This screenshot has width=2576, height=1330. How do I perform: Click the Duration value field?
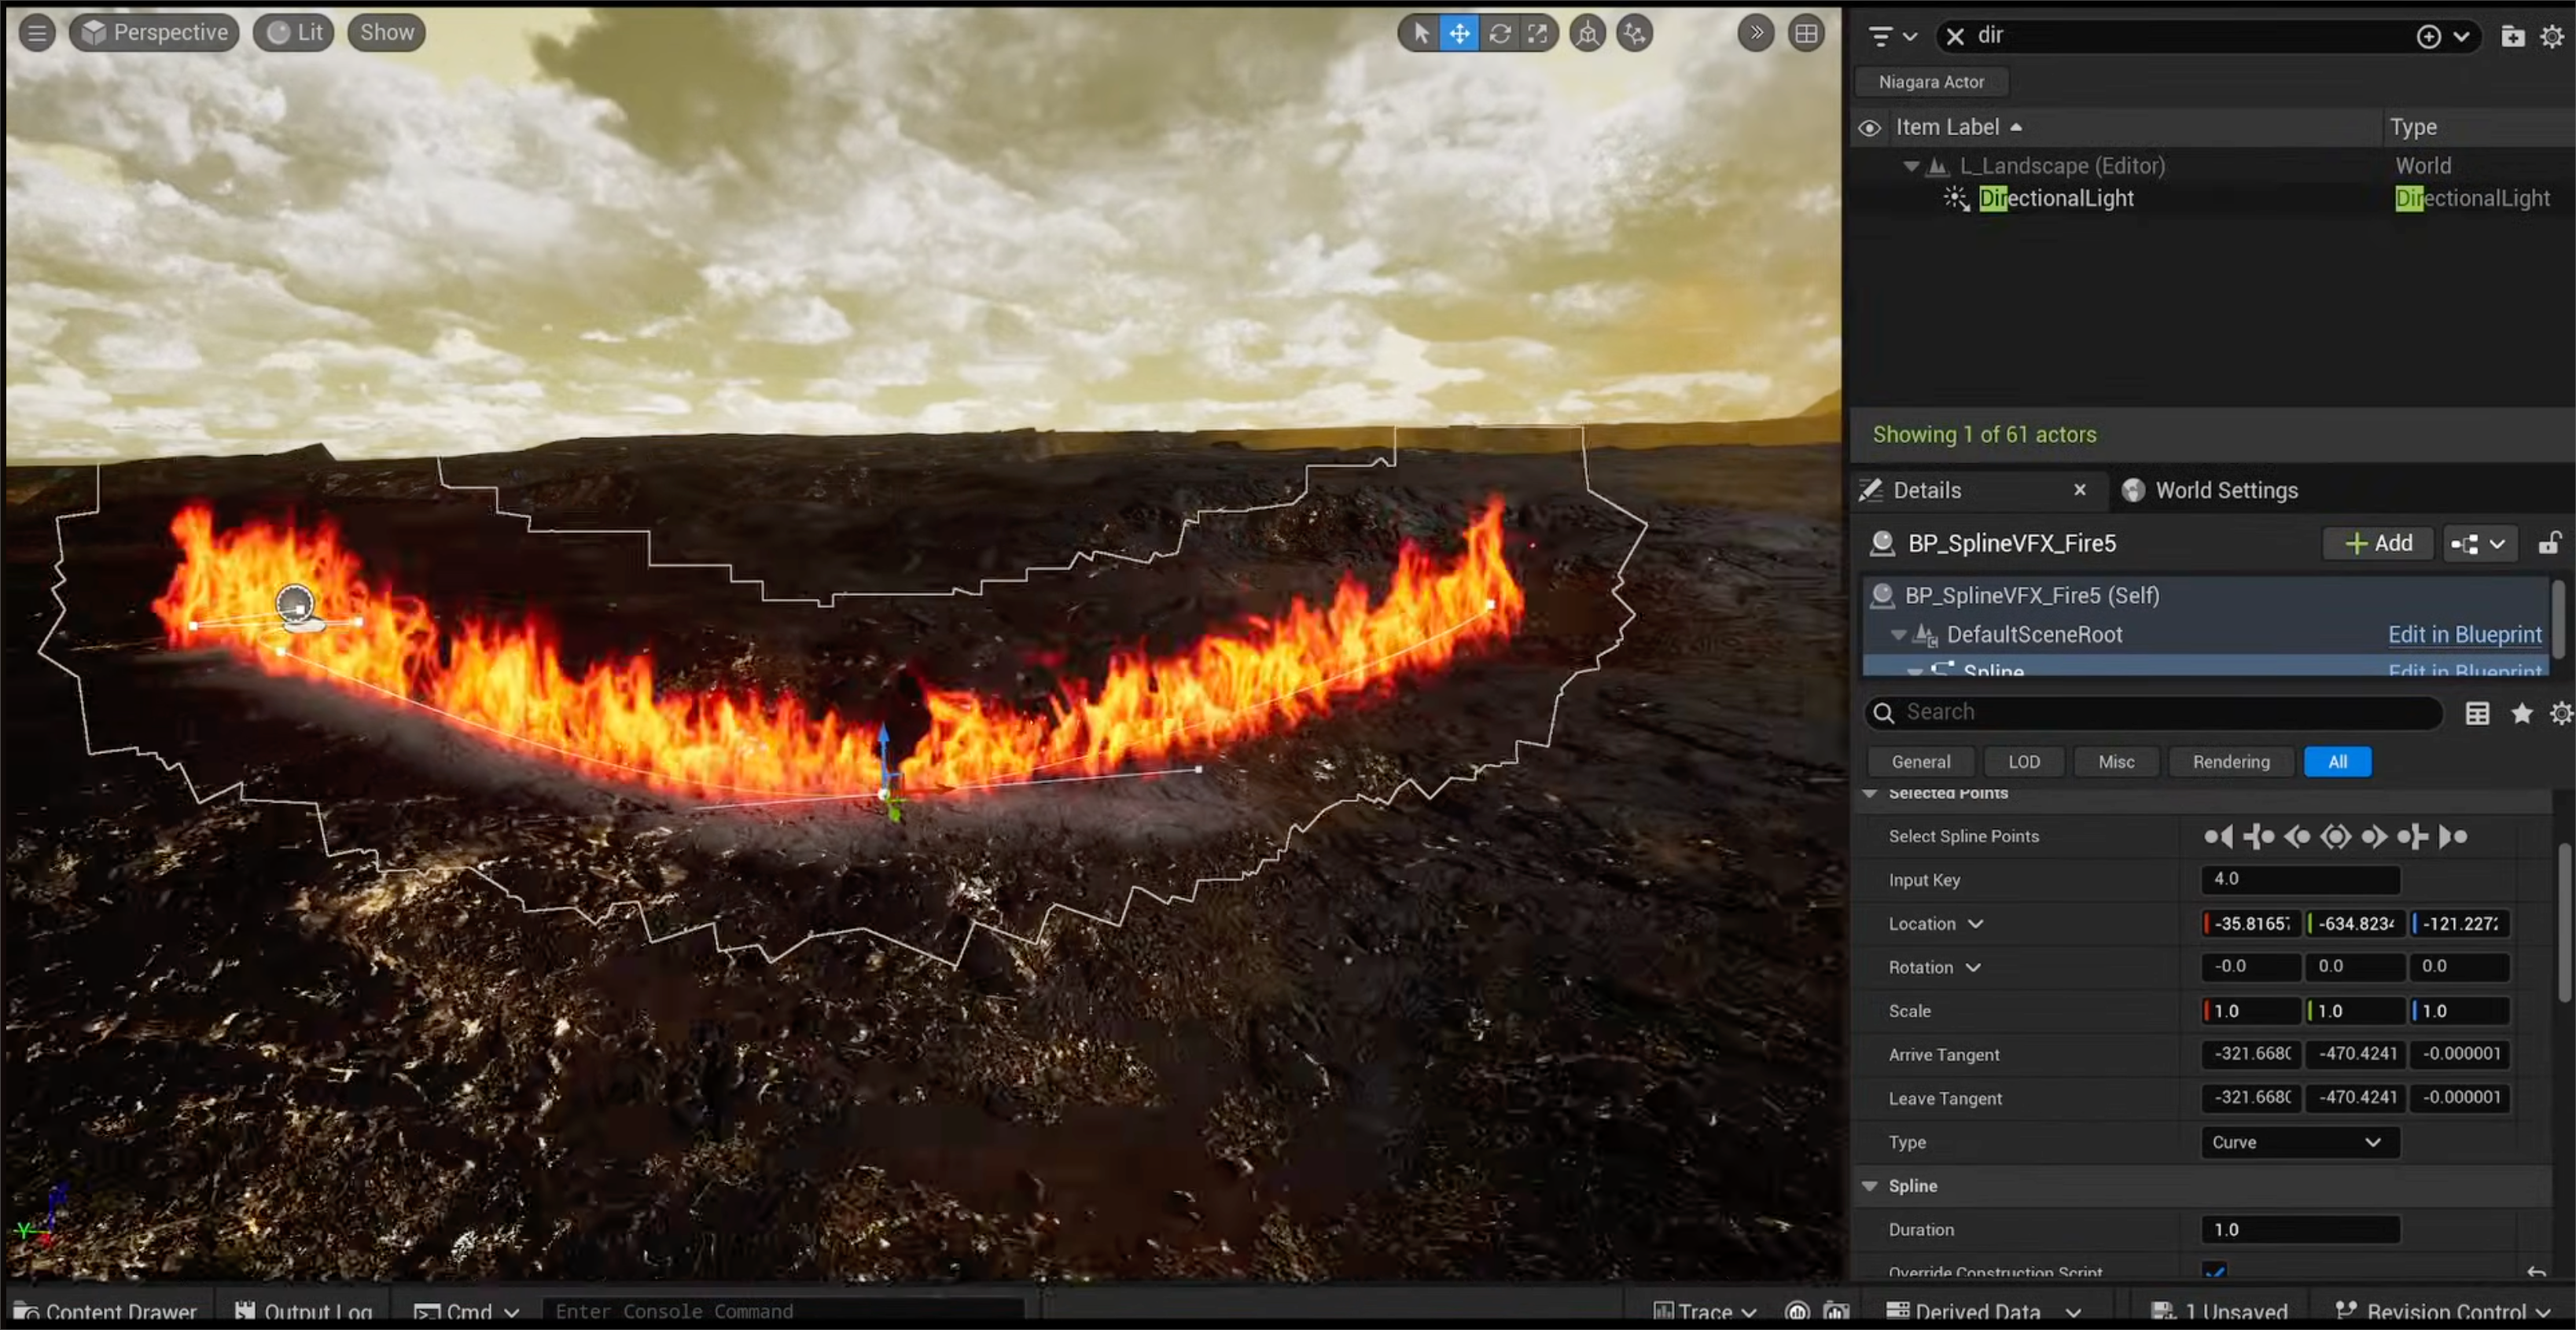tap(2300, 1230)
